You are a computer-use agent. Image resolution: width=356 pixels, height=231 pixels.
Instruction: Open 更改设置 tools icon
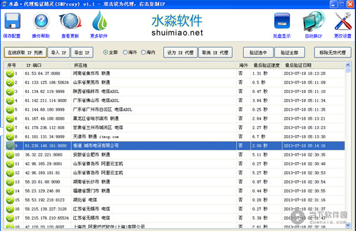pos(343,21)
